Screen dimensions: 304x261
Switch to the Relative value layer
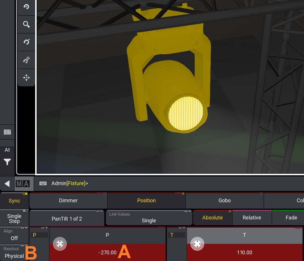(x=252, y=218)
